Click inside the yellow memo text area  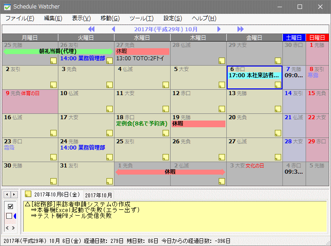(175, 217)
